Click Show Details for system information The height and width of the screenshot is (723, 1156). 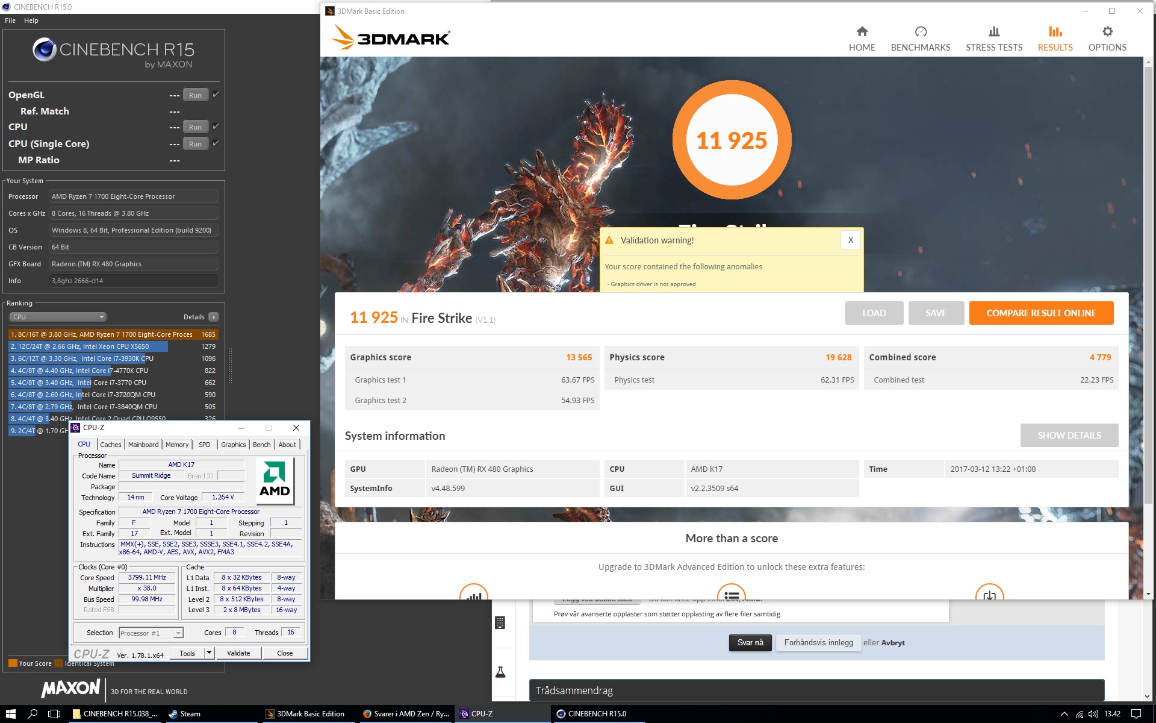(1069, 435)
